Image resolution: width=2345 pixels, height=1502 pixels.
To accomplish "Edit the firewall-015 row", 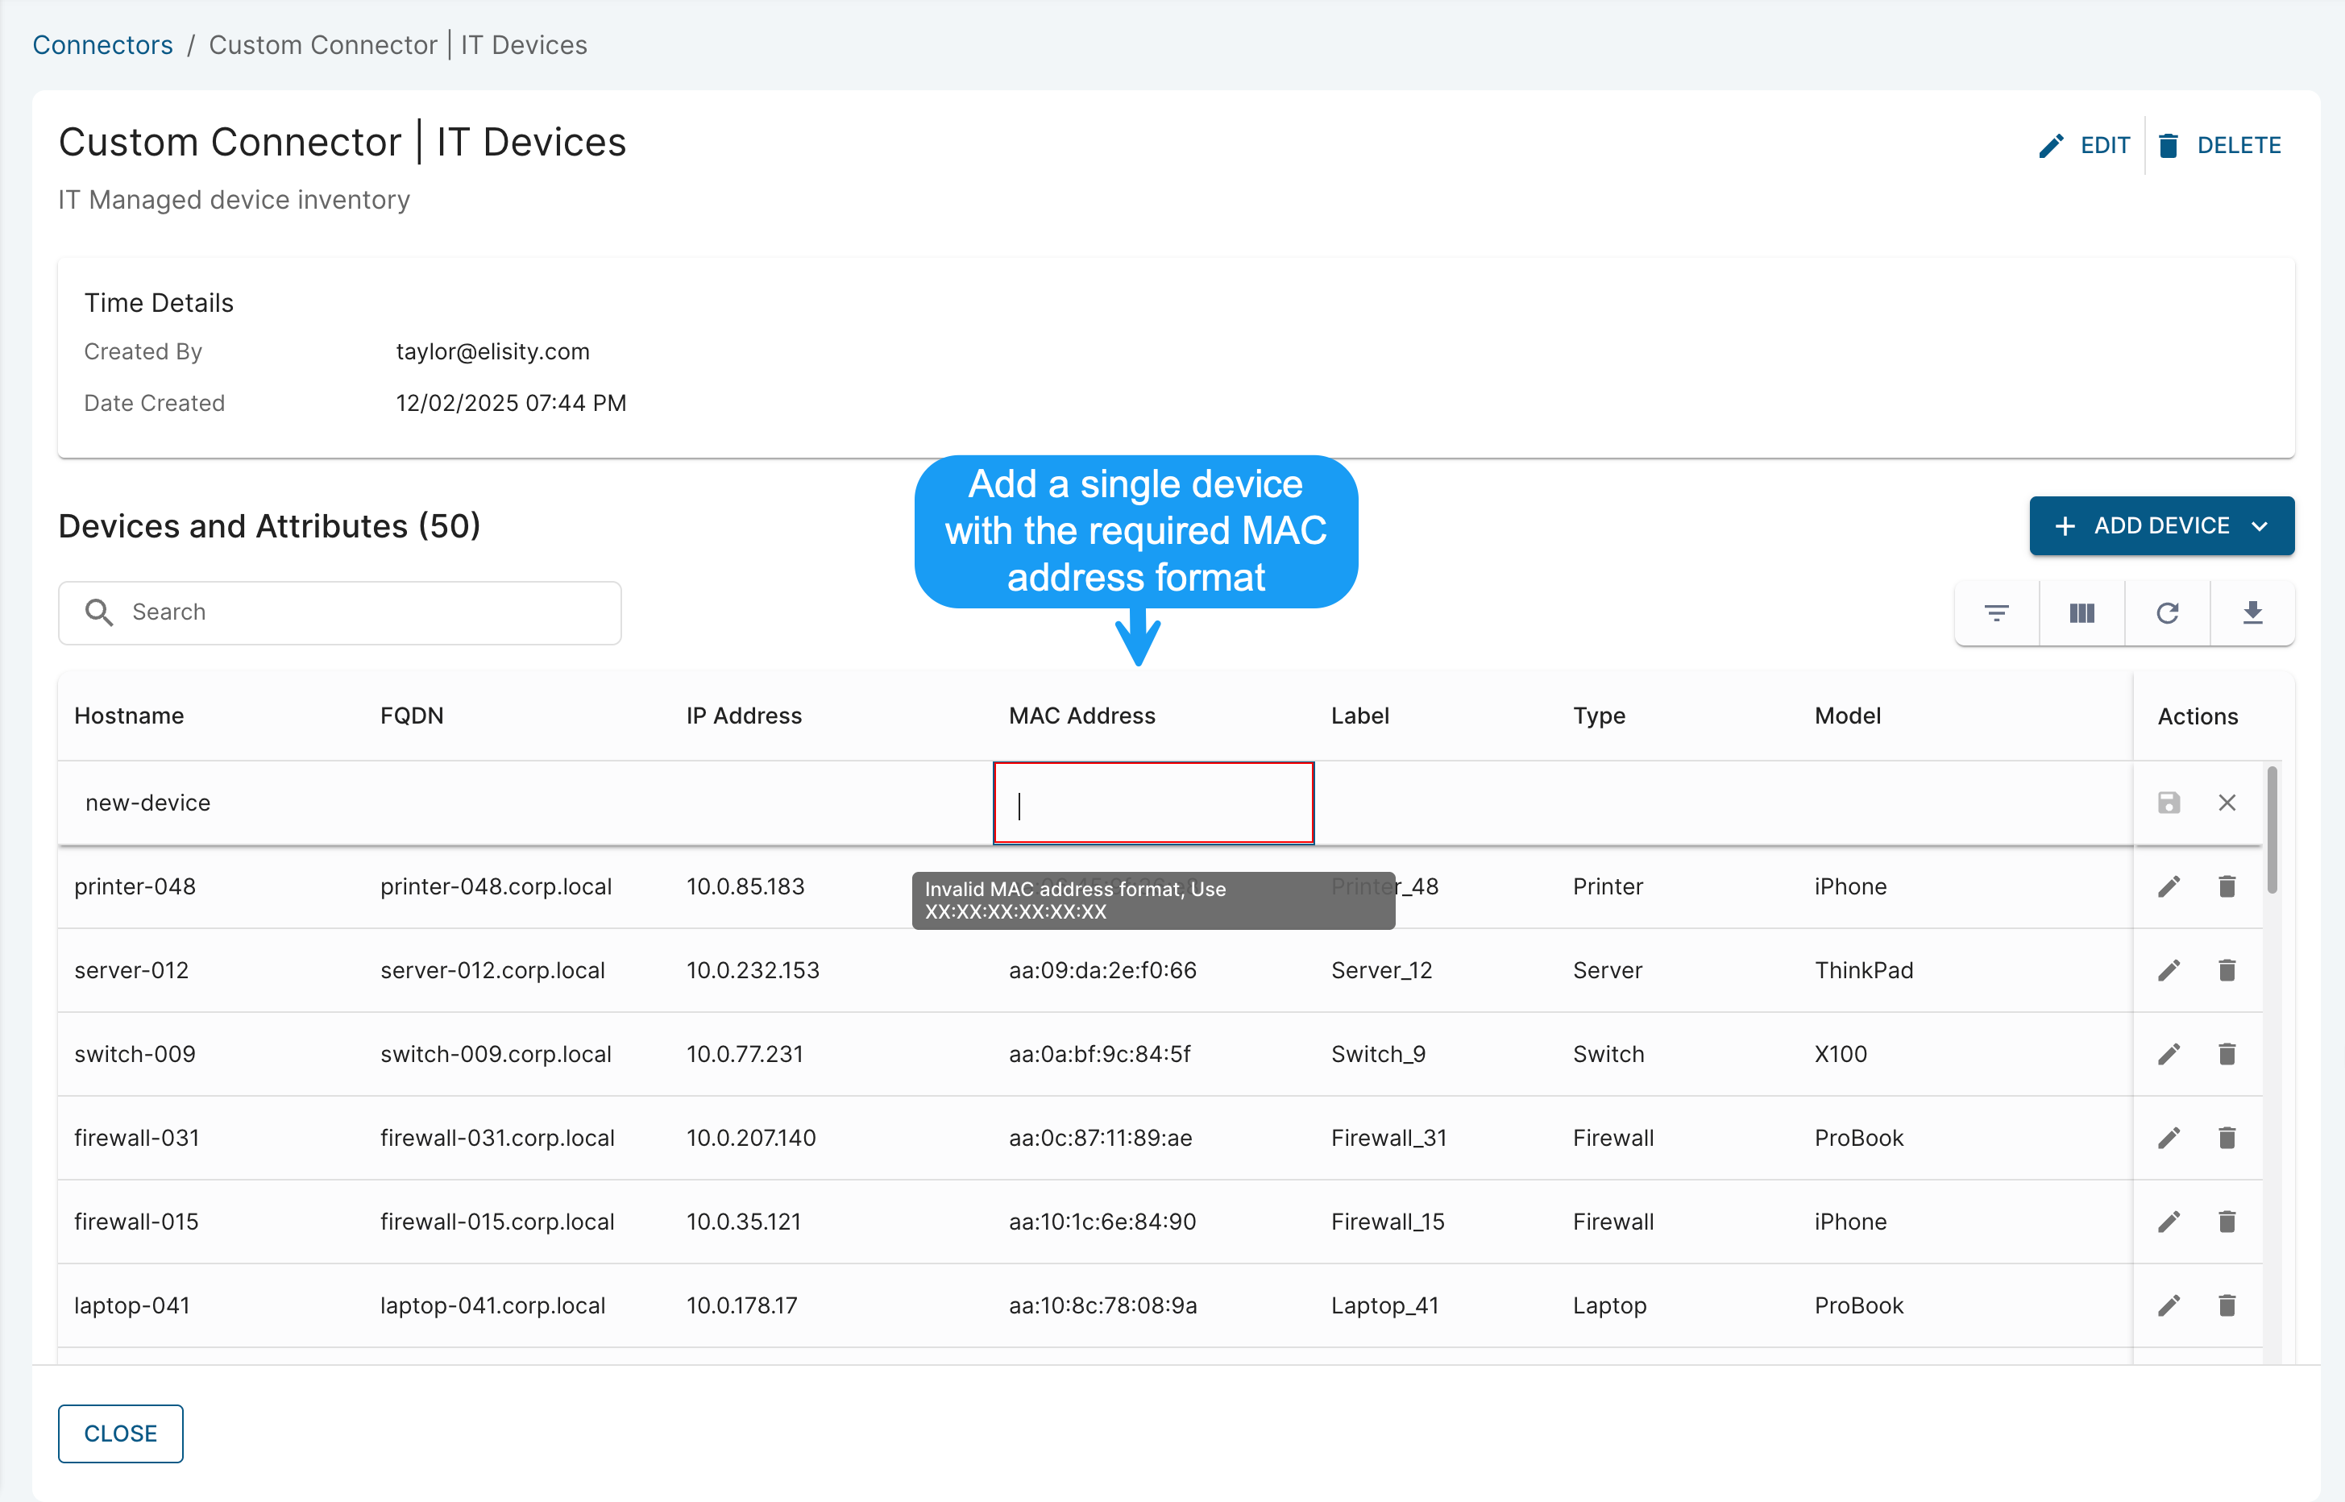I will tap(2169, 1222).
